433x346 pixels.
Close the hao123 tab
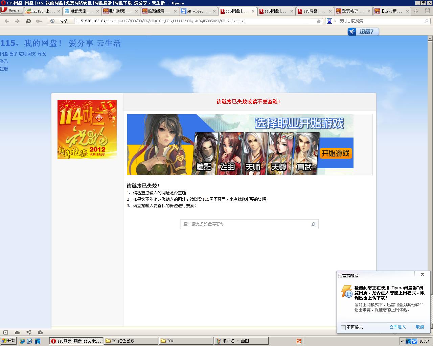(x=59, y=11)
